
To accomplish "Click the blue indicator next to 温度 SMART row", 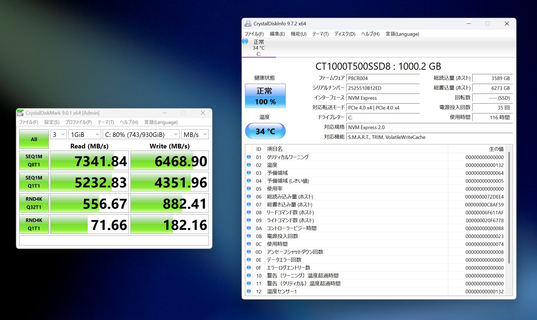I will click(249, 165).
